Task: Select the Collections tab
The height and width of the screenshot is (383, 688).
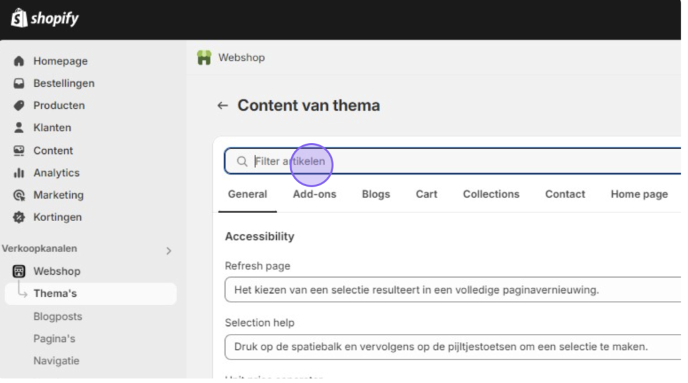Action: [491, 194]
